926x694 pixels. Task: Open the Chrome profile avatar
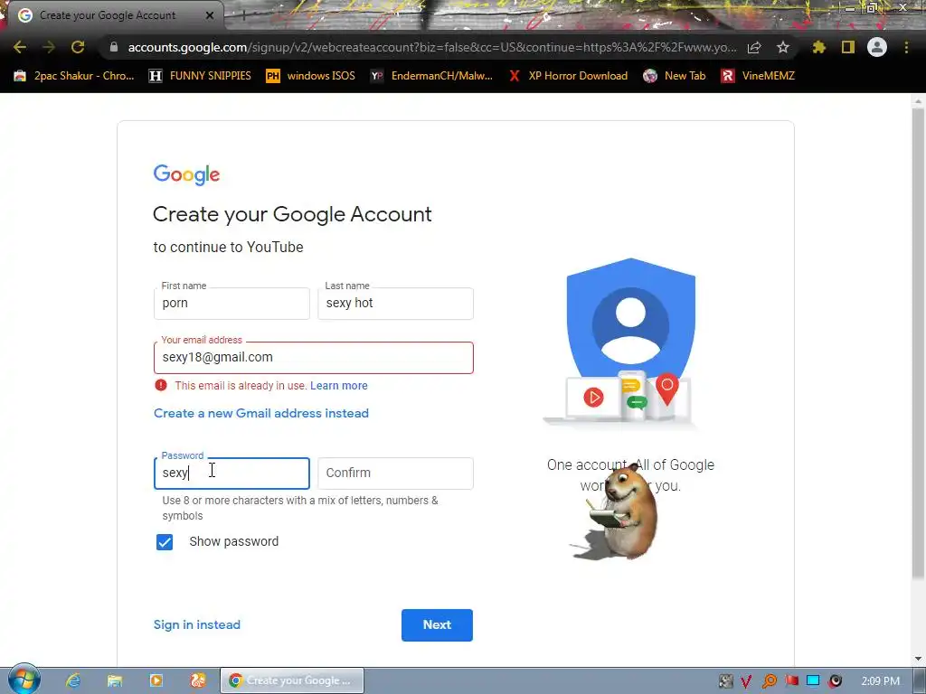click(877, 47)
